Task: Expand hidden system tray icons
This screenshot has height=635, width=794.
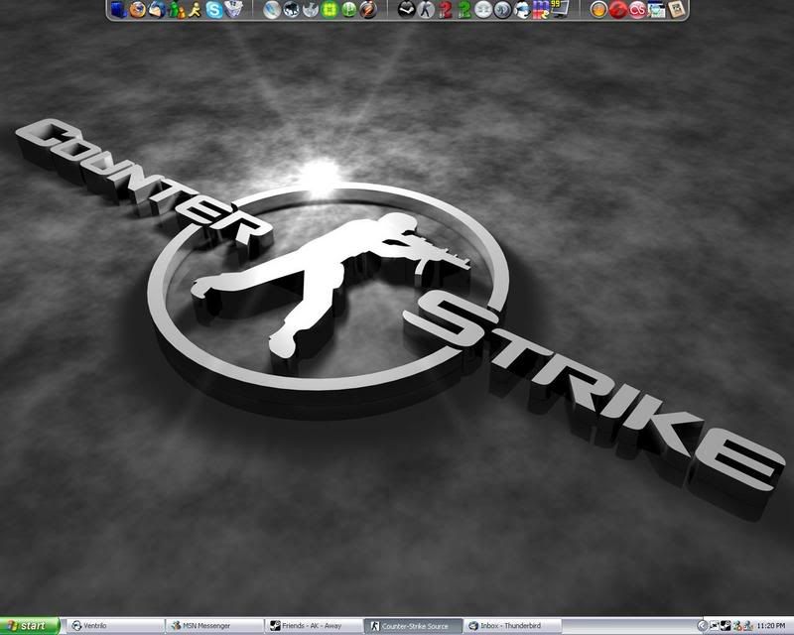Action: tap(703, 626)
